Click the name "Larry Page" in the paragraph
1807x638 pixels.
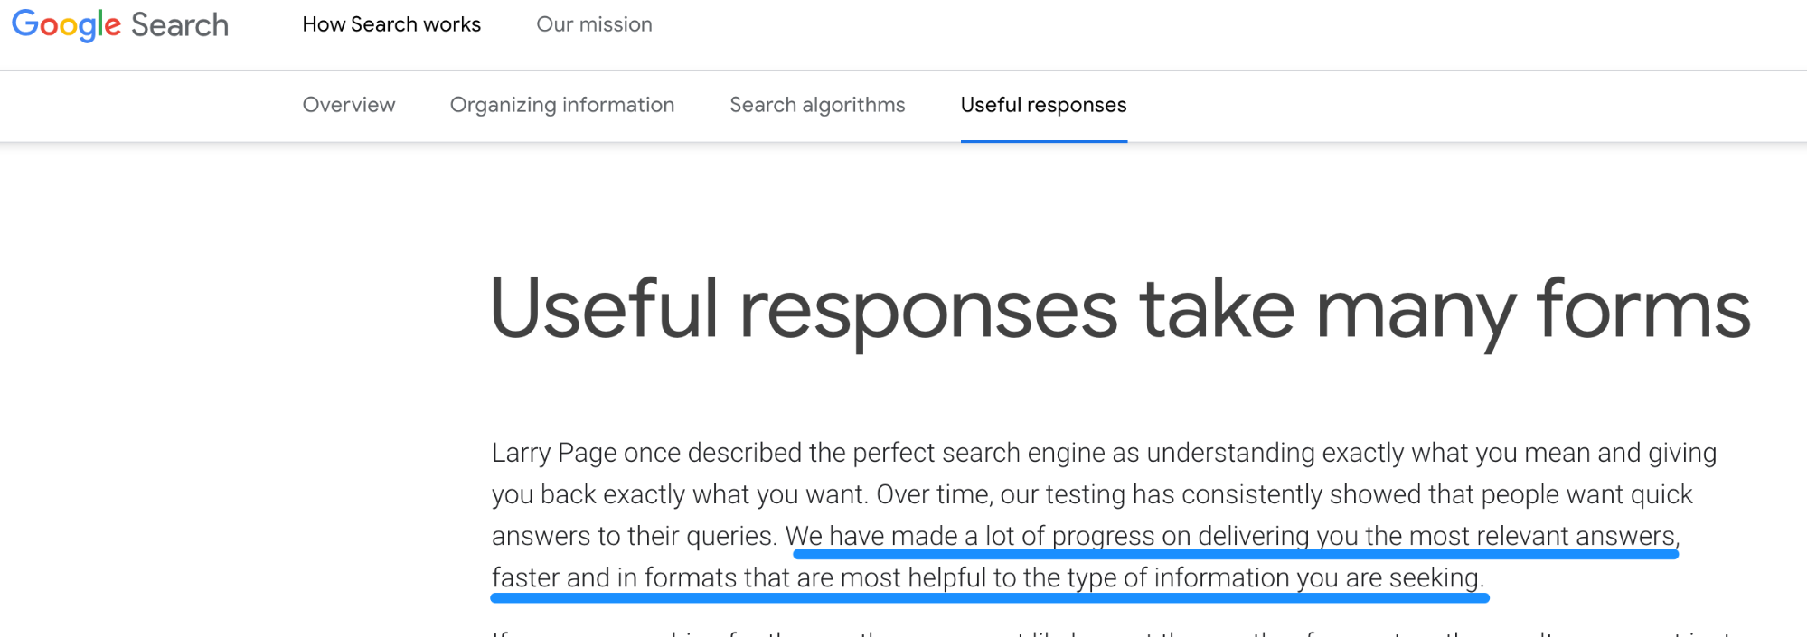tap(554, 453)
